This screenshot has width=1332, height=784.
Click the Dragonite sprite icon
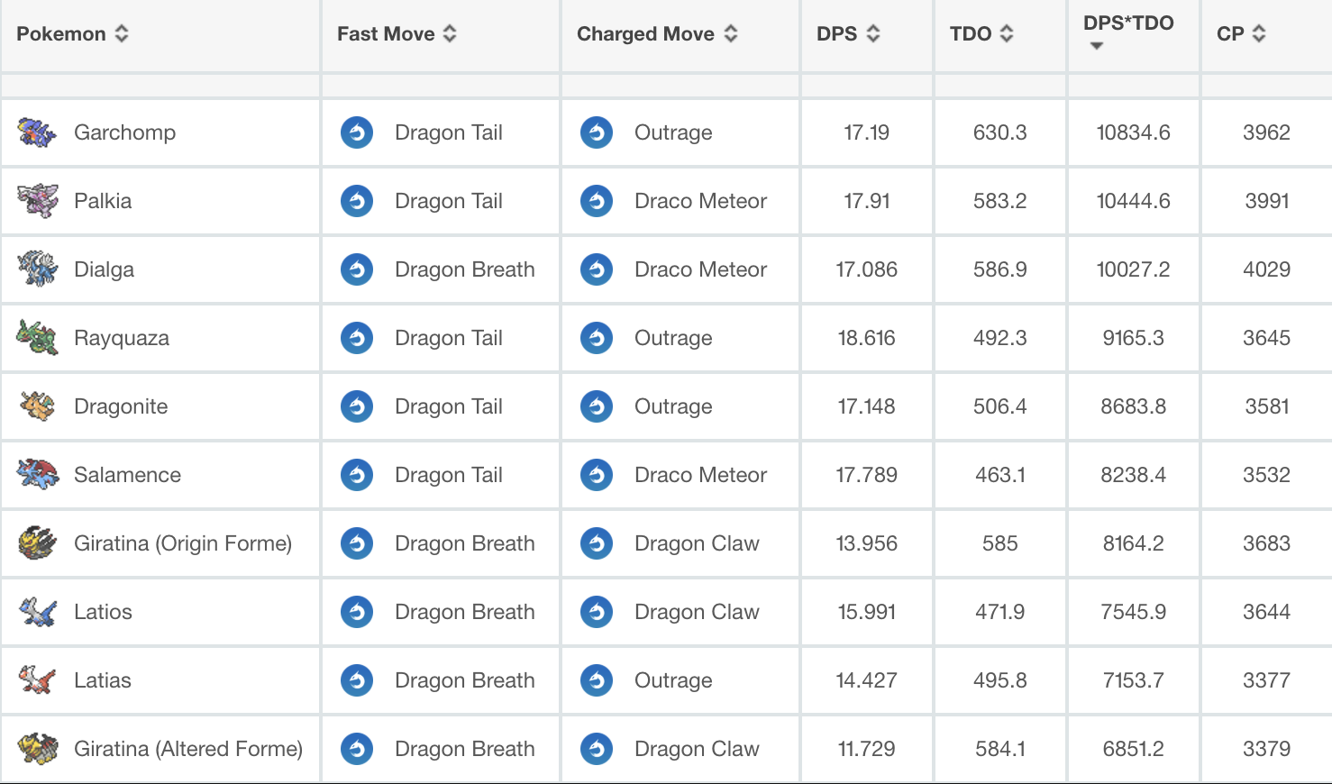[x=37, y=406]
